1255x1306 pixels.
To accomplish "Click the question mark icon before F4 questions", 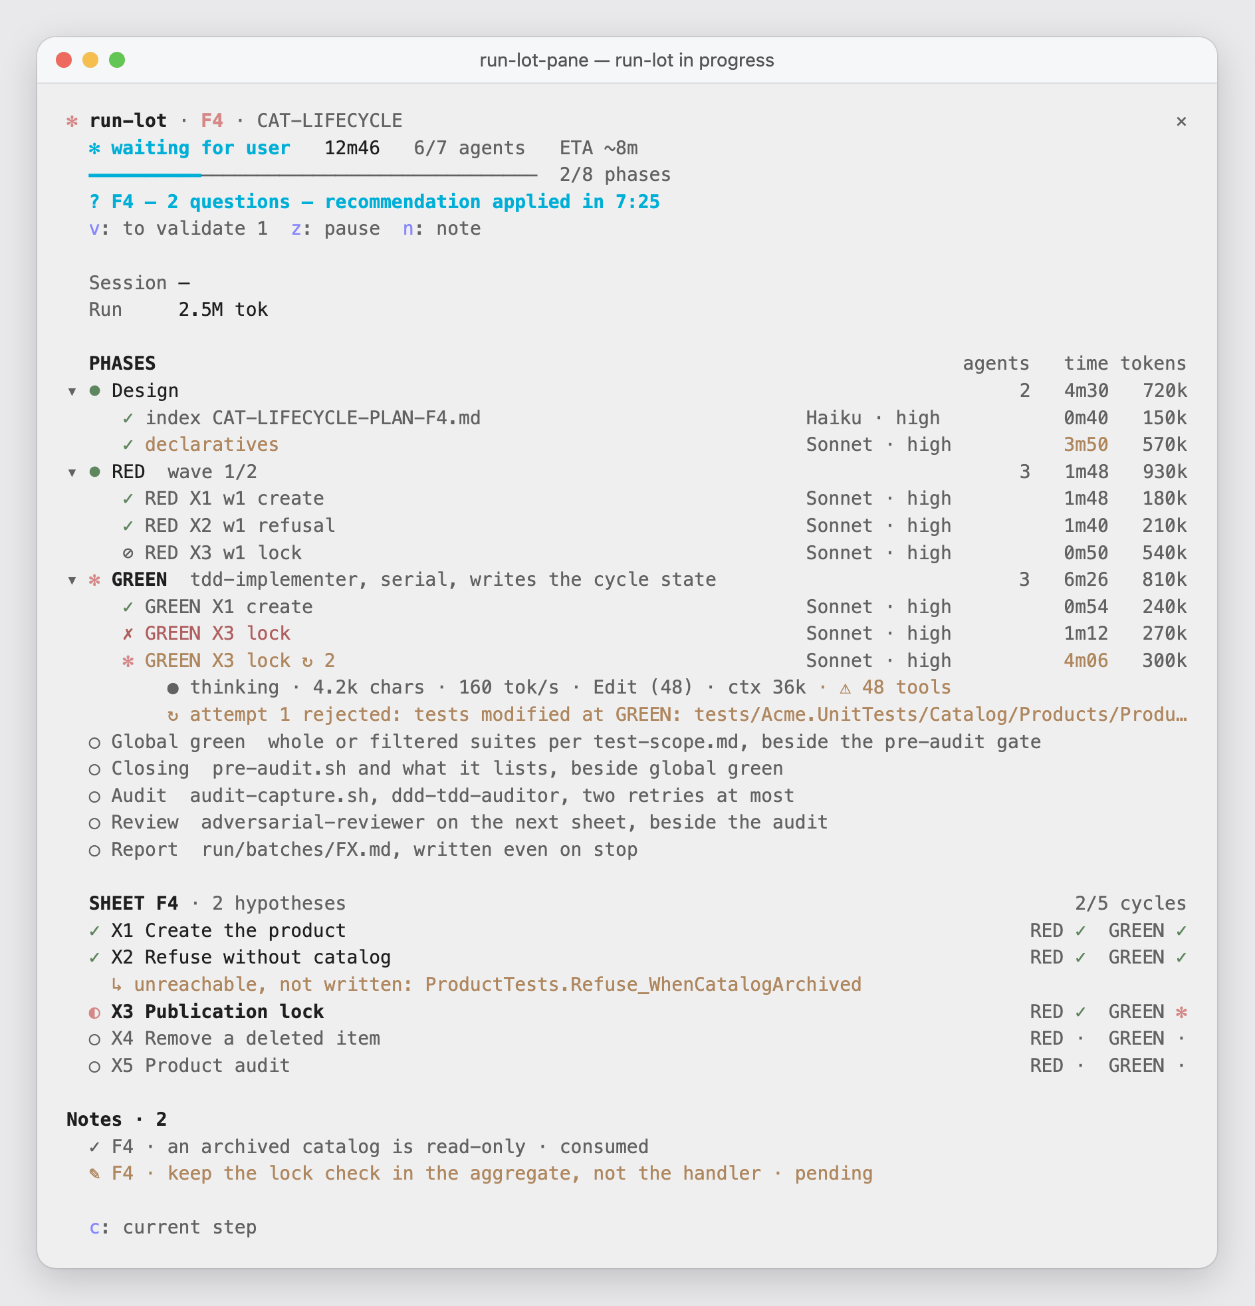I will (x=94, y=202).
